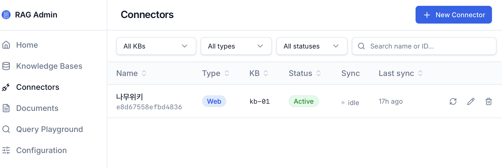This screenshot has width=502, height=168.
Task: Go to the Query Playground page
Action: 49,129
